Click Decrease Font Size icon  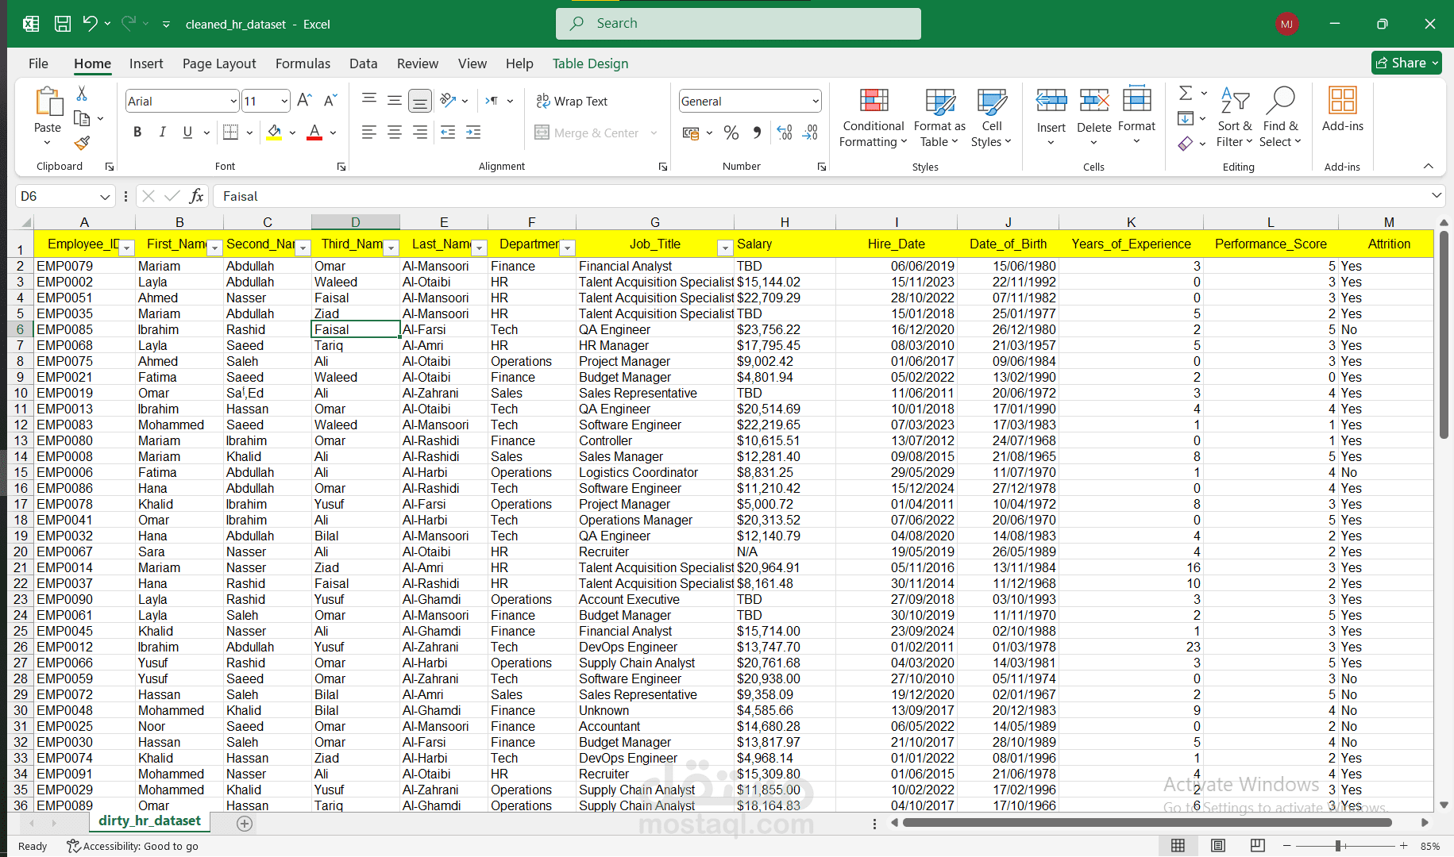(330, 101)
